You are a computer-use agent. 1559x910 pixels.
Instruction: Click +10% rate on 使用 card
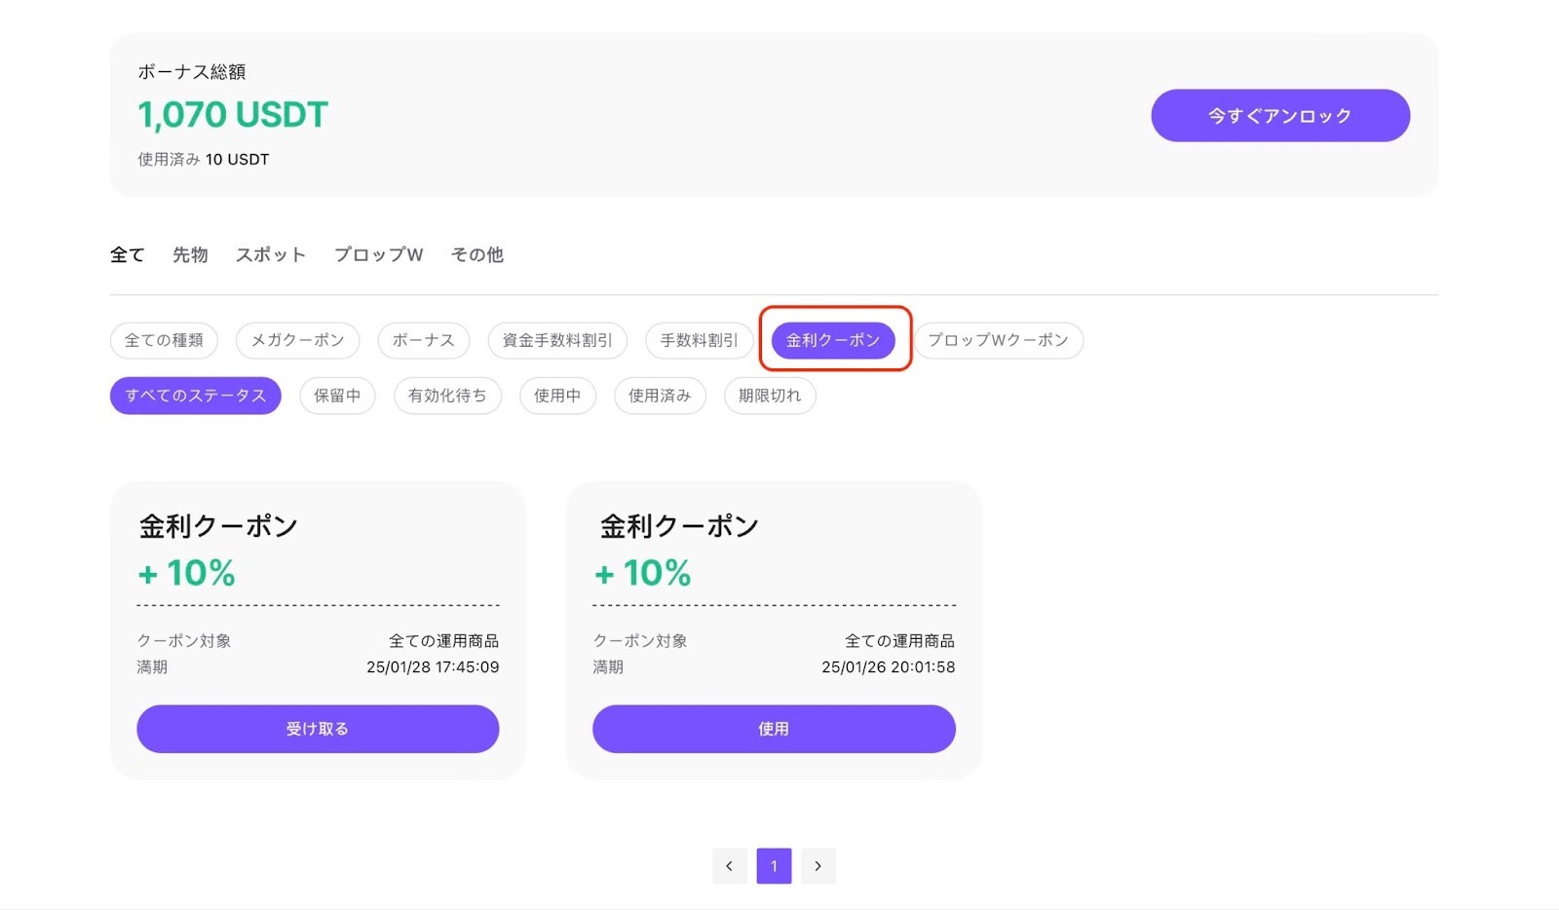[643, 573]
